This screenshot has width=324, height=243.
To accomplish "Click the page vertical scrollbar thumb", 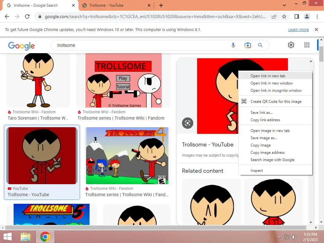I will click(321, 54).
